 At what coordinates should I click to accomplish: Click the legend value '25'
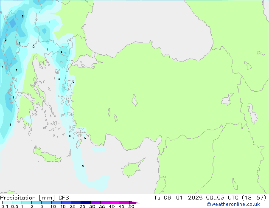point(82,206)
